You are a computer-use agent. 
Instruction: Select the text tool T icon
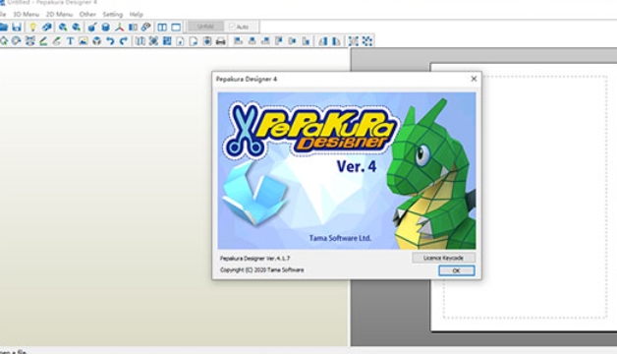coord(70,41)
